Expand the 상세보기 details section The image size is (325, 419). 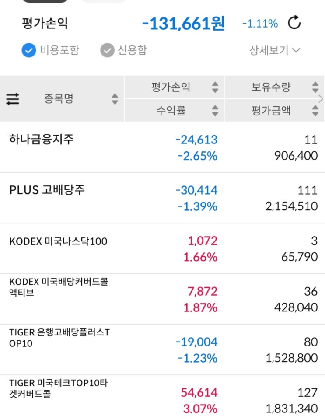pos(275,51)
